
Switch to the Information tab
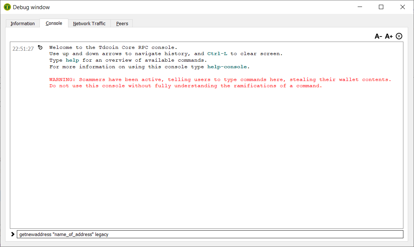[23, 23]
